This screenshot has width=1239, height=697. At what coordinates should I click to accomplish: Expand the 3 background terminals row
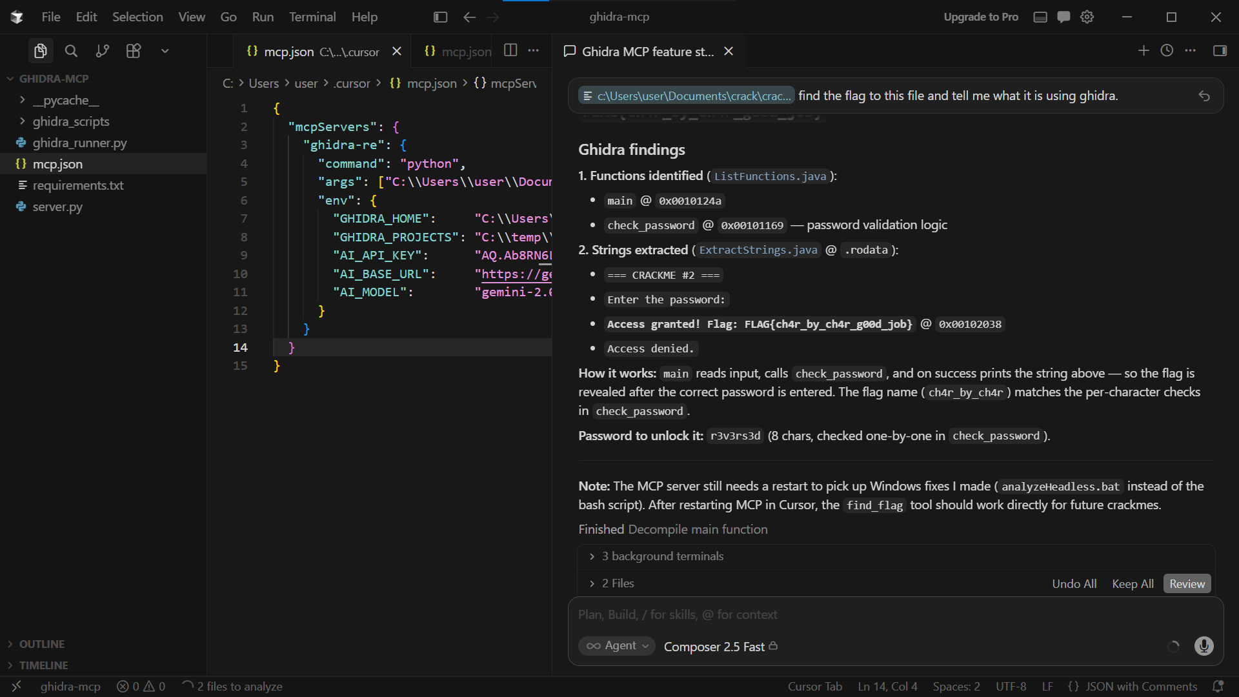[896, 556]
